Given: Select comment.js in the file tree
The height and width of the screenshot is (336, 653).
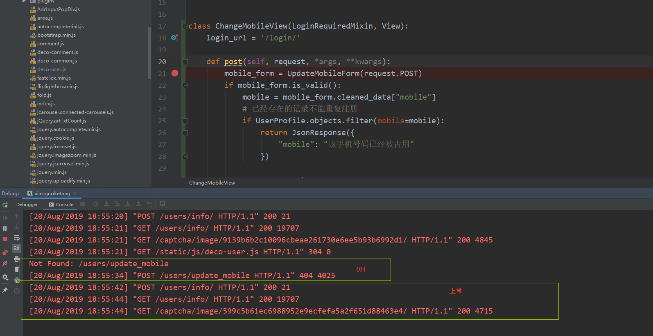Looking at the screenshot, I should coord(50,44).
